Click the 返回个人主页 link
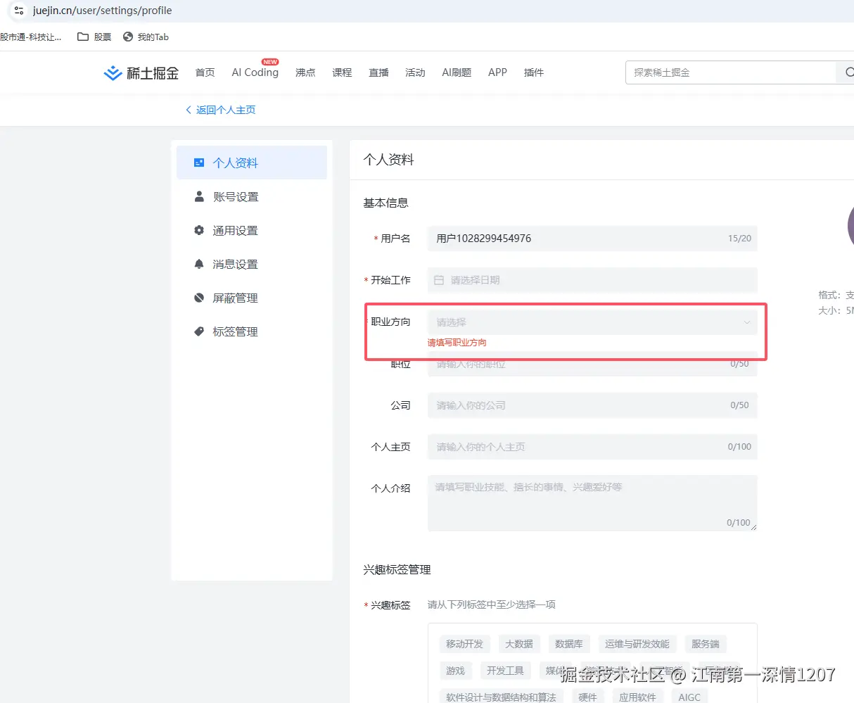This screenshot has height=703, width=854. click(x=220, y=110)
